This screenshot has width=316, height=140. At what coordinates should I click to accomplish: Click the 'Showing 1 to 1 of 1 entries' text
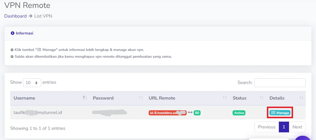coord(38,128)
